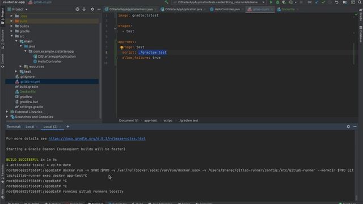
Task: Open the run configuration dropdown
Action: [x=218, y=2]
